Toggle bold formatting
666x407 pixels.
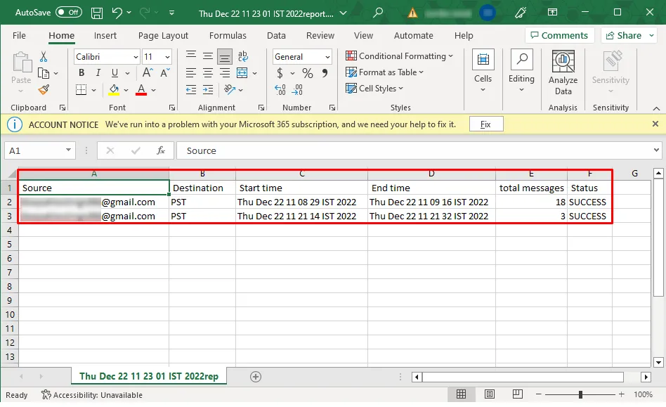point(81,73)
